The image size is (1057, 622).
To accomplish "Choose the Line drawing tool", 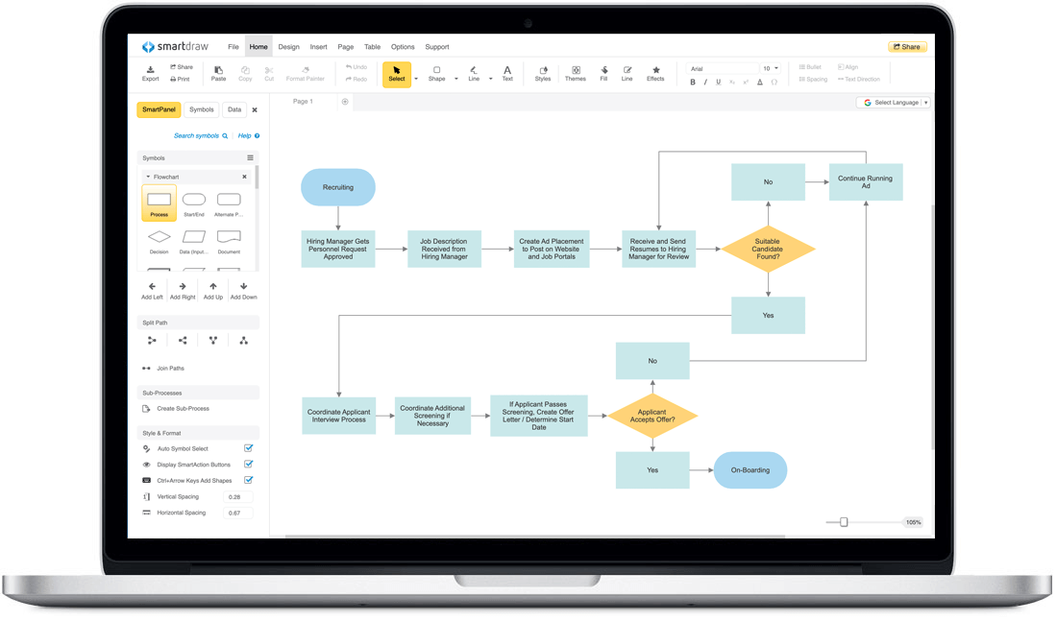I will tap(474, 73).
